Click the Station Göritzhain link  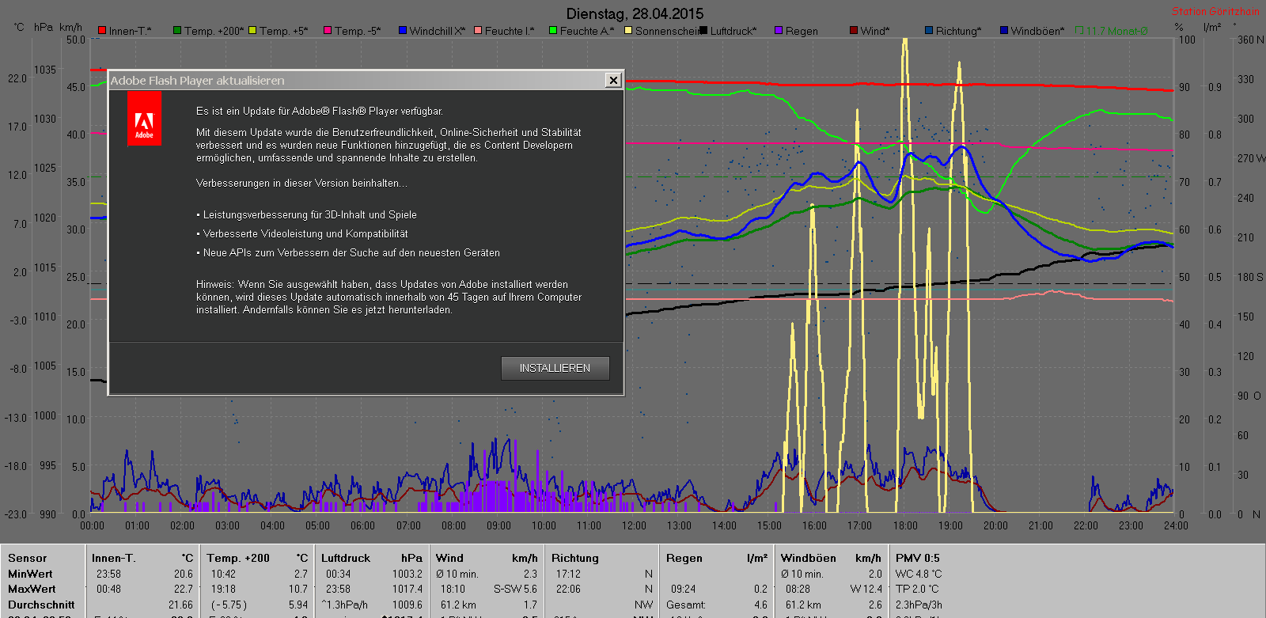(1215, 11)
